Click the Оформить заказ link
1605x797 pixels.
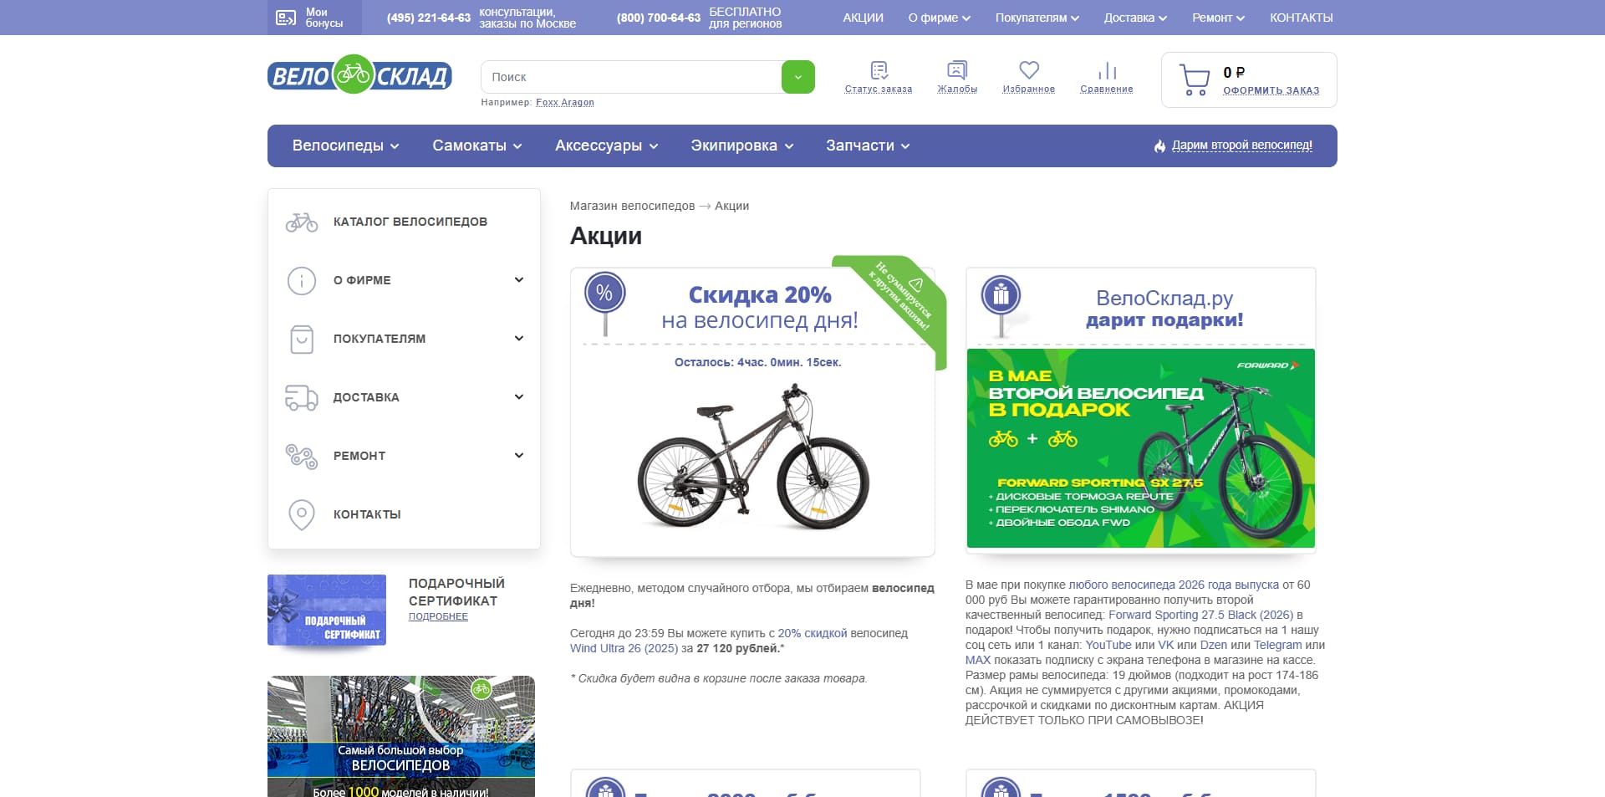tap(1271, 90)
